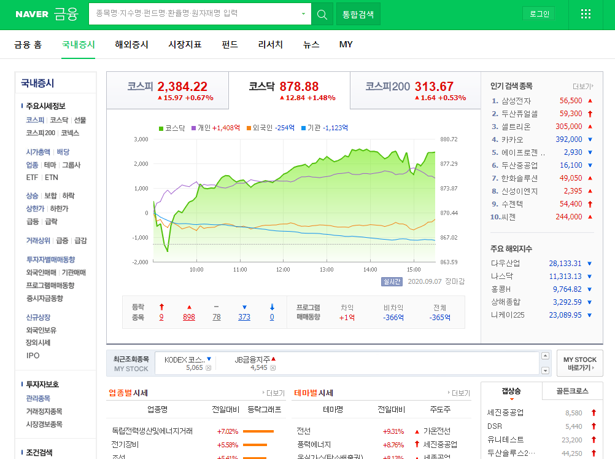Open the 해외증시 menu
The width and height of the screenshot is (615, 459).
pos(131,45)
